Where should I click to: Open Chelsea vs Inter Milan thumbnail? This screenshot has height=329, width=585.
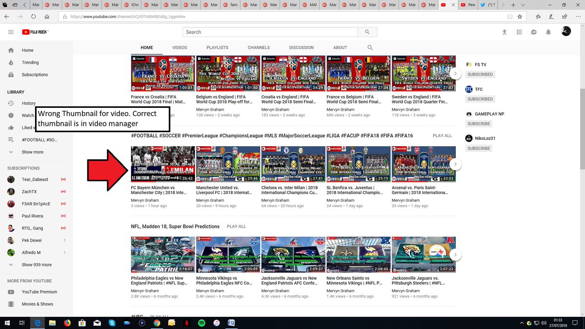293,164
